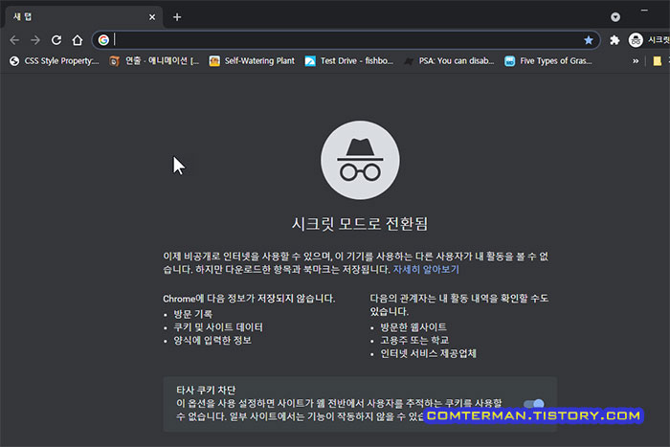Open the Extensions puzzle icon
The image size is (670, 447).
pyautogui.click(x=614, y=40)
